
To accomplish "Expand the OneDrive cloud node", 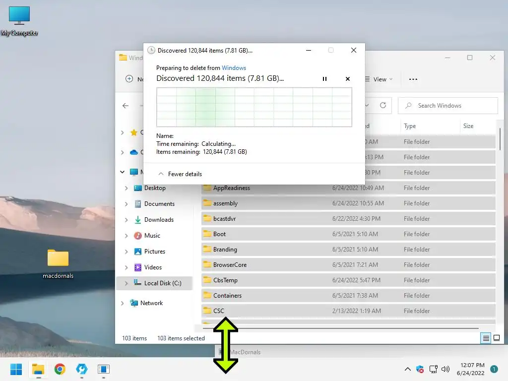I will [122, 152].
